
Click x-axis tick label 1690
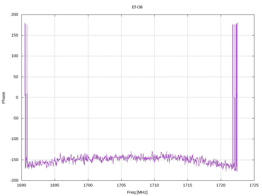[21, 185]
